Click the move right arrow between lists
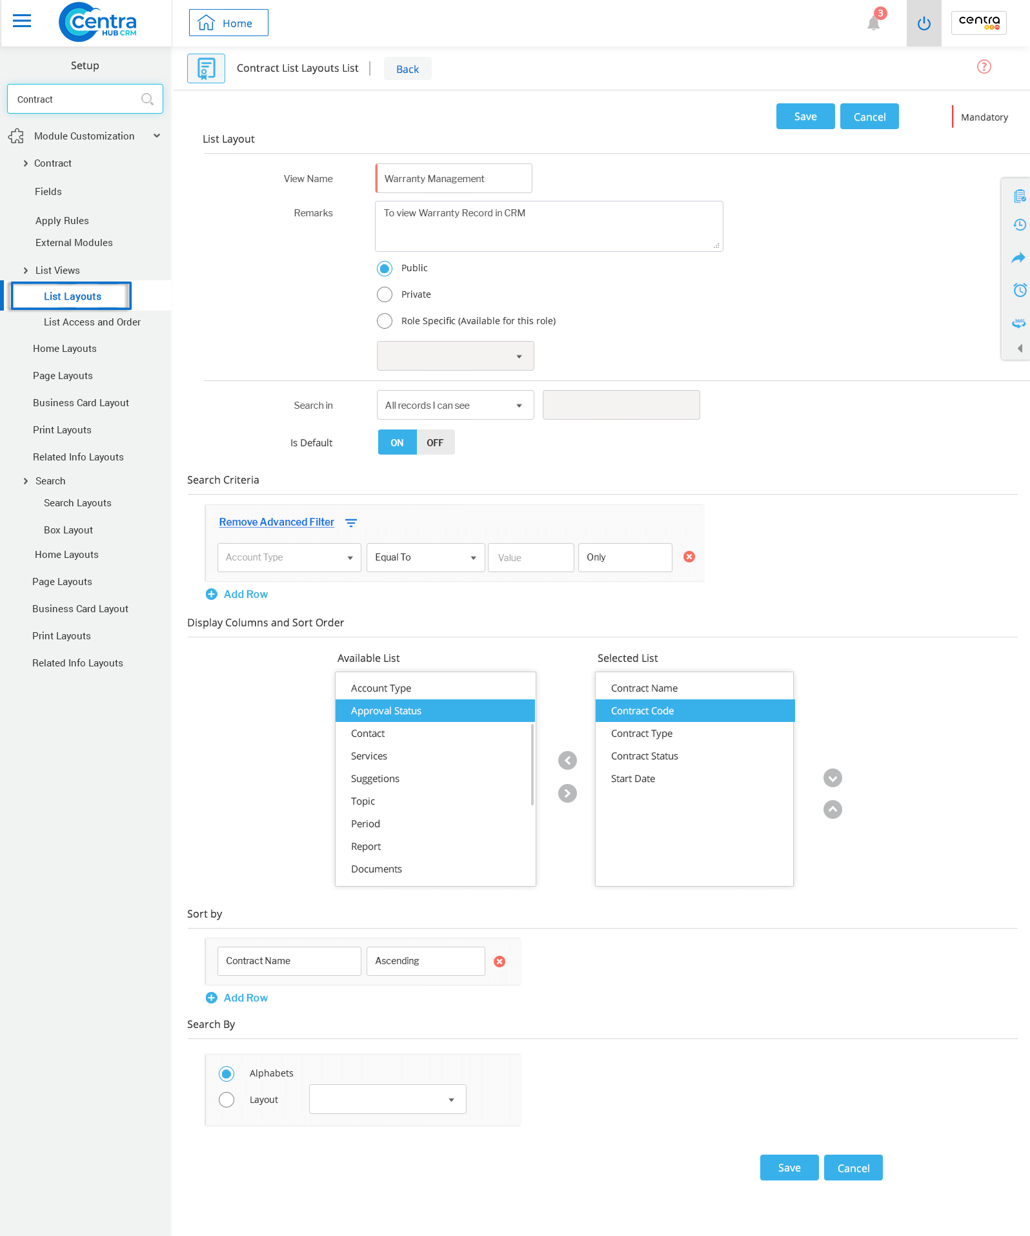Viewport: 1030px width, 1236px height. pyautogui.click(x=567, y=794)
